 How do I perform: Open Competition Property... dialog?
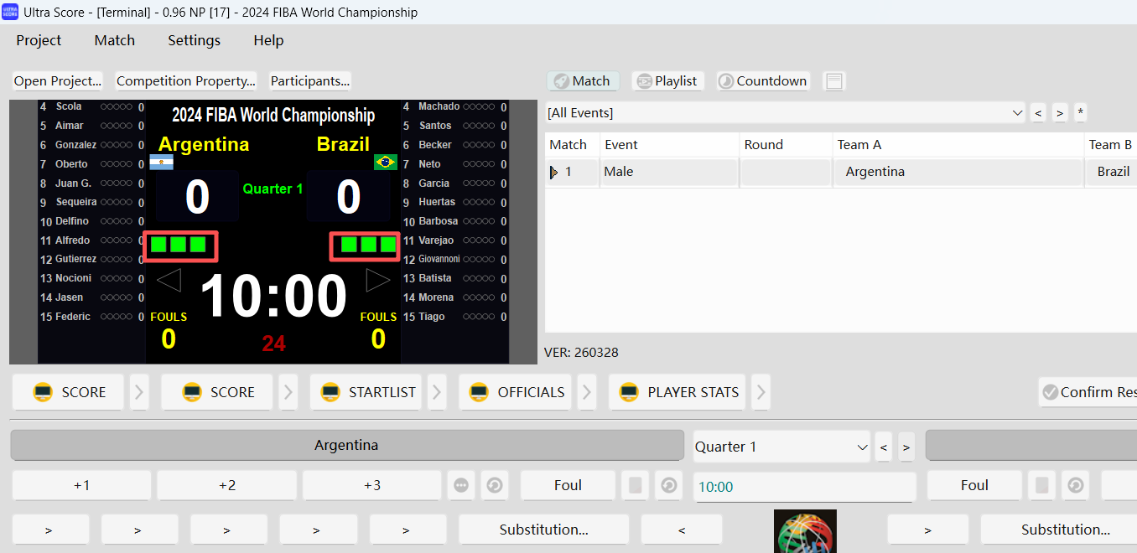tap(185, 81)
